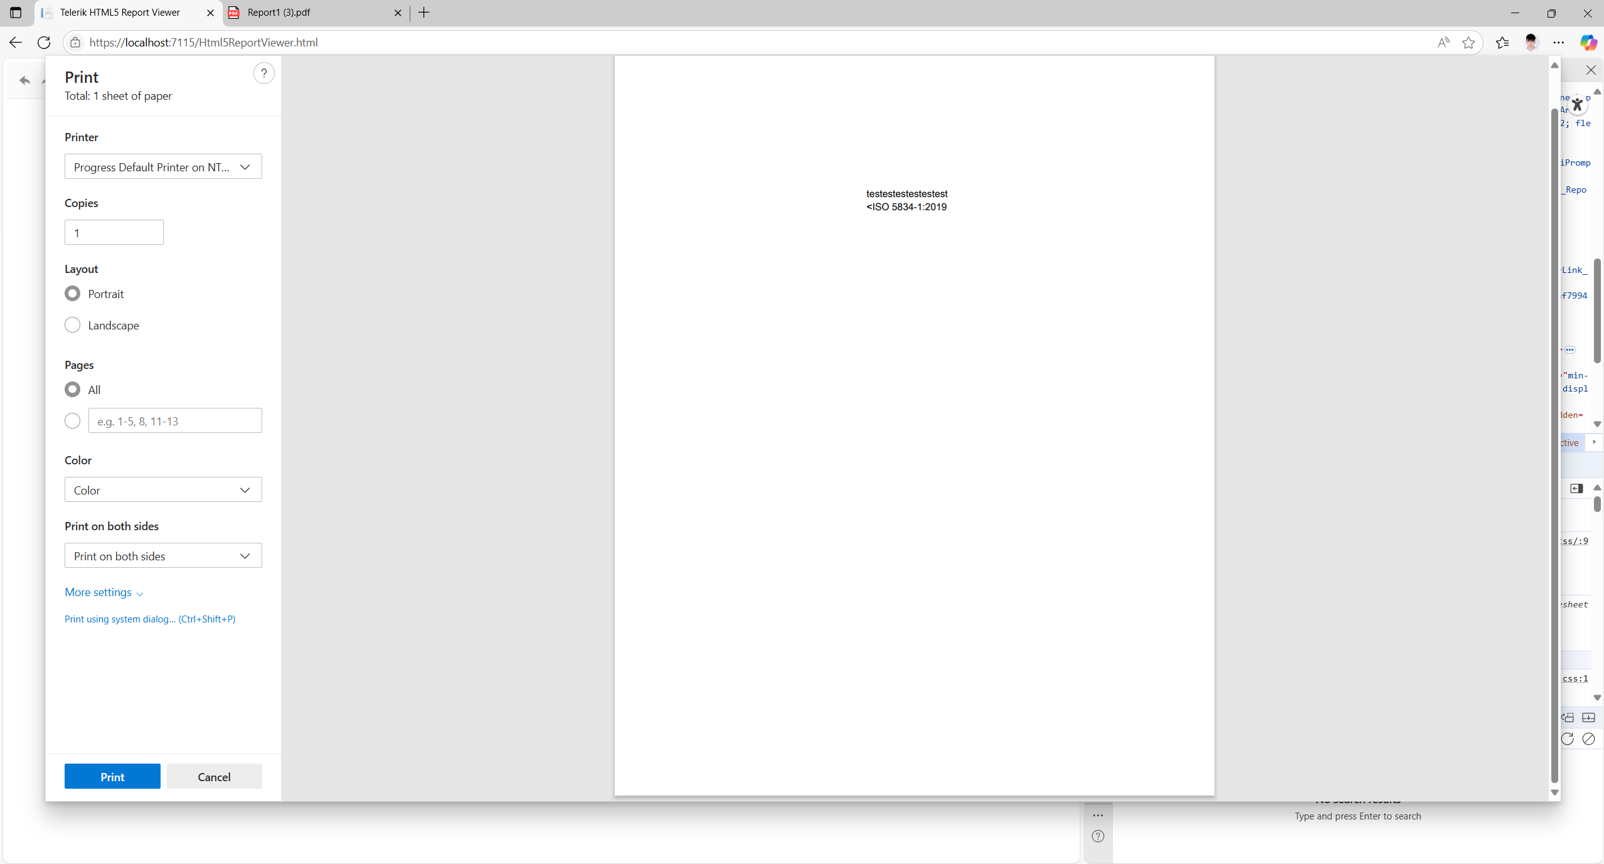Open the browser Favorites list icon
This screenshot has height=864, width=1604.
[x=1502, y=43]
